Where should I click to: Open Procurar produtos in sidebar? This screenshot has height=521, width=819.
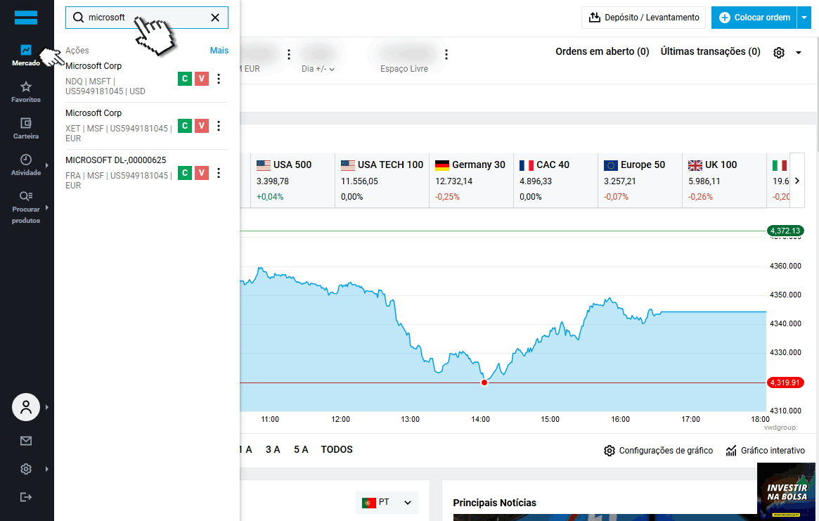(25, 207)
